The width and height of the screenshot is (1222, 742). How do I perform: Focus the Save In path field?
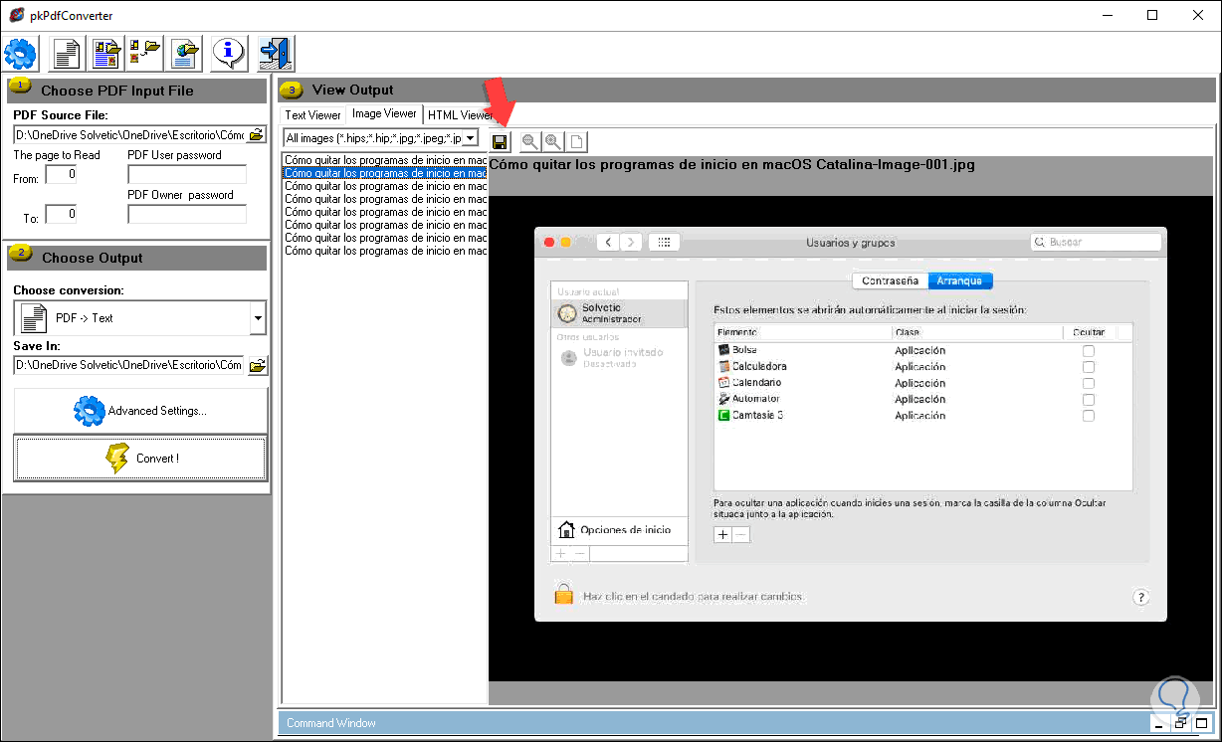point(129,366)
